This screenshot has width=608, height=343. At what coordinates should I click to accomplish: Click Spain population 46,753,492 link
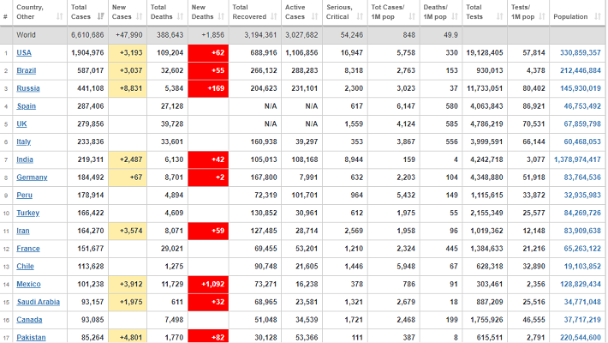click(x=582, y=106)
